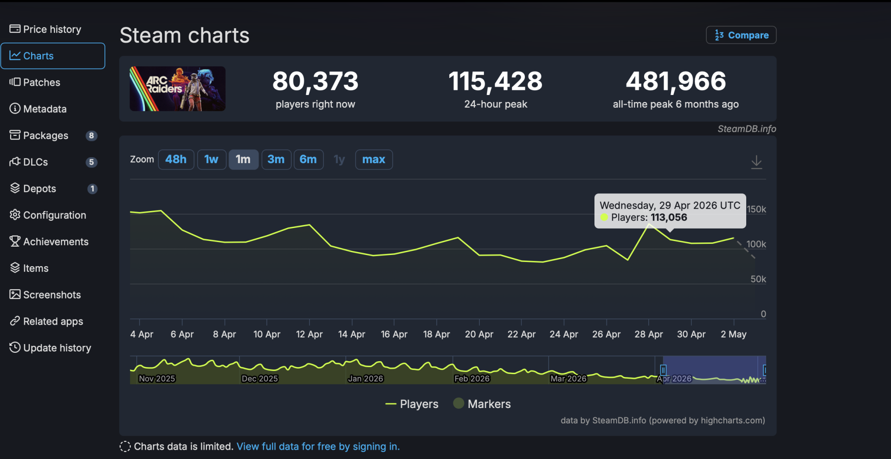Click the ARC Raiders game thumbnail
This screenshot has width=891, height=459.
click(178, 89)
